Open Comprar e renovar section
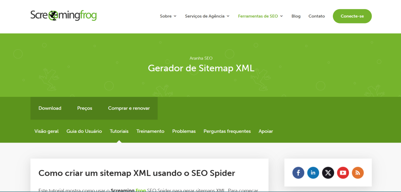 [129, 108]
